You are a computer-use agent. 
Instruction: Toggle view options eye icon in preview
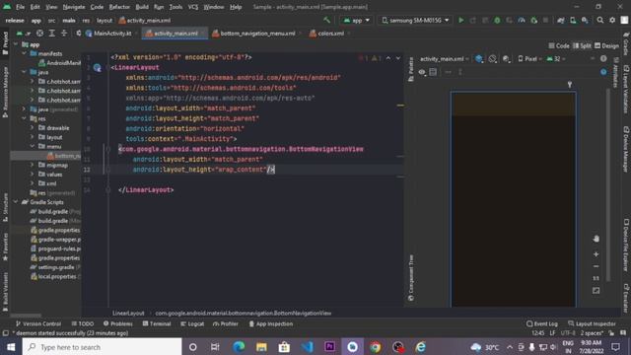(x=422, y=72)
